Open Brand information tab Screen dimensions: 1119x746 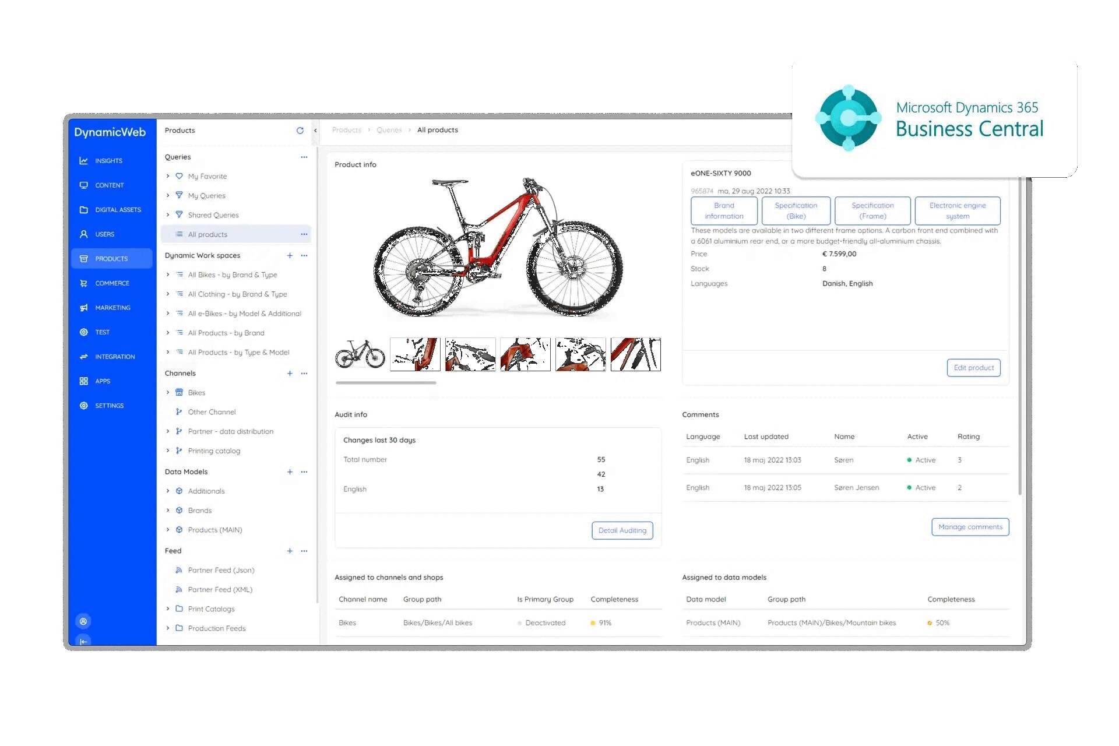coord(724,211)
